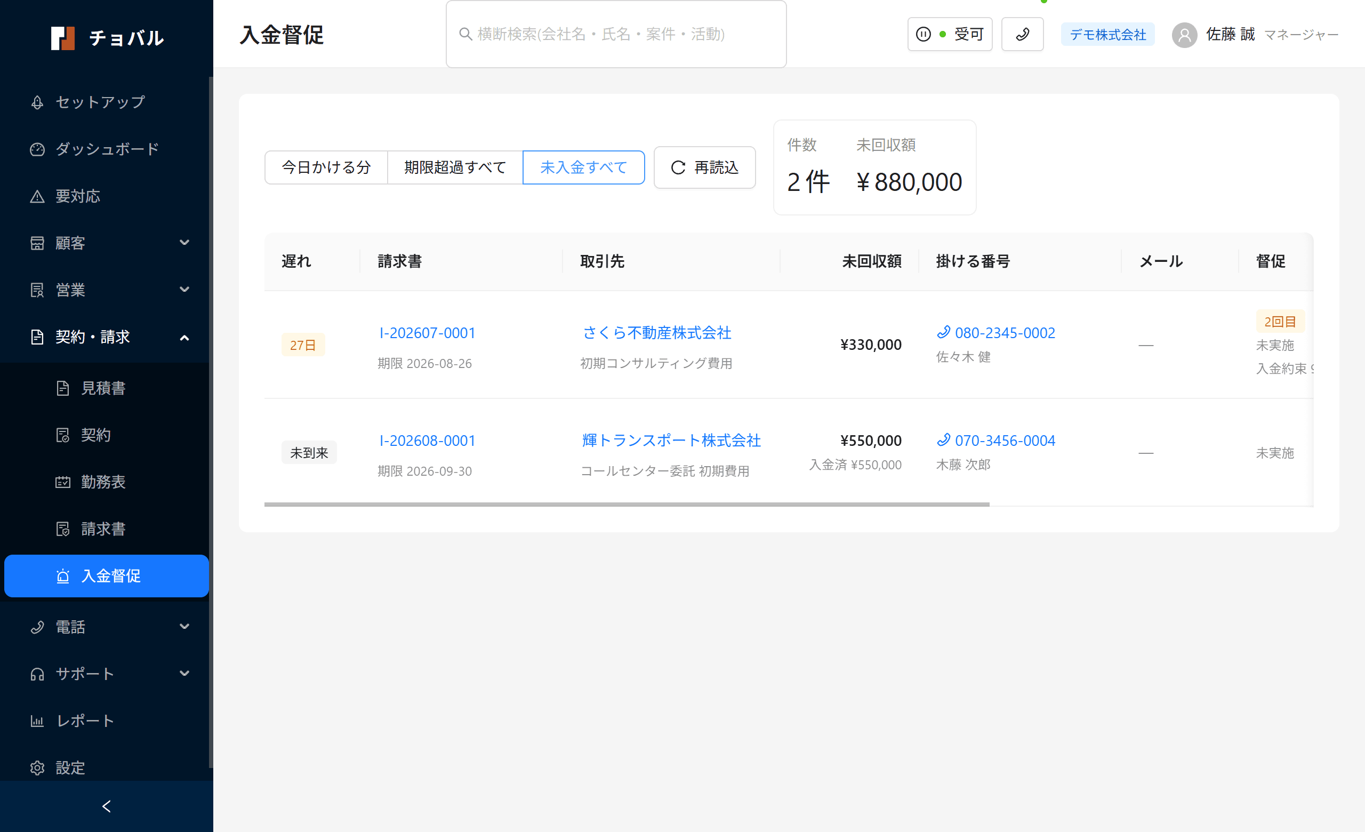The height and width of the screenshot is (832, 1365).
Task: Click the 27日 delay badge
Action: coord(303,345)
